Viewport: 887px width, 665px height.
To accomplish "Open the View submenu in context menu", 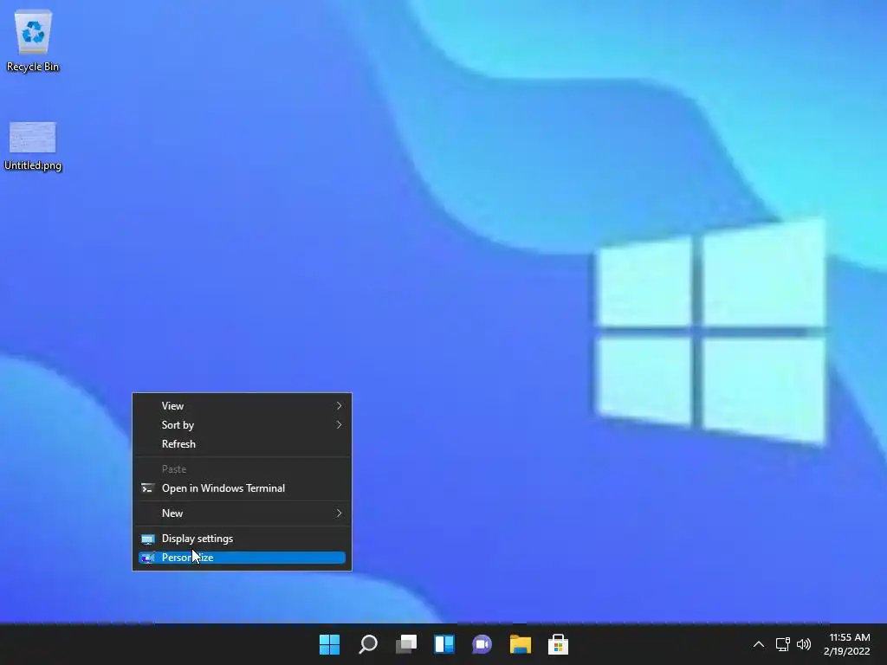I will pos(243,406).
